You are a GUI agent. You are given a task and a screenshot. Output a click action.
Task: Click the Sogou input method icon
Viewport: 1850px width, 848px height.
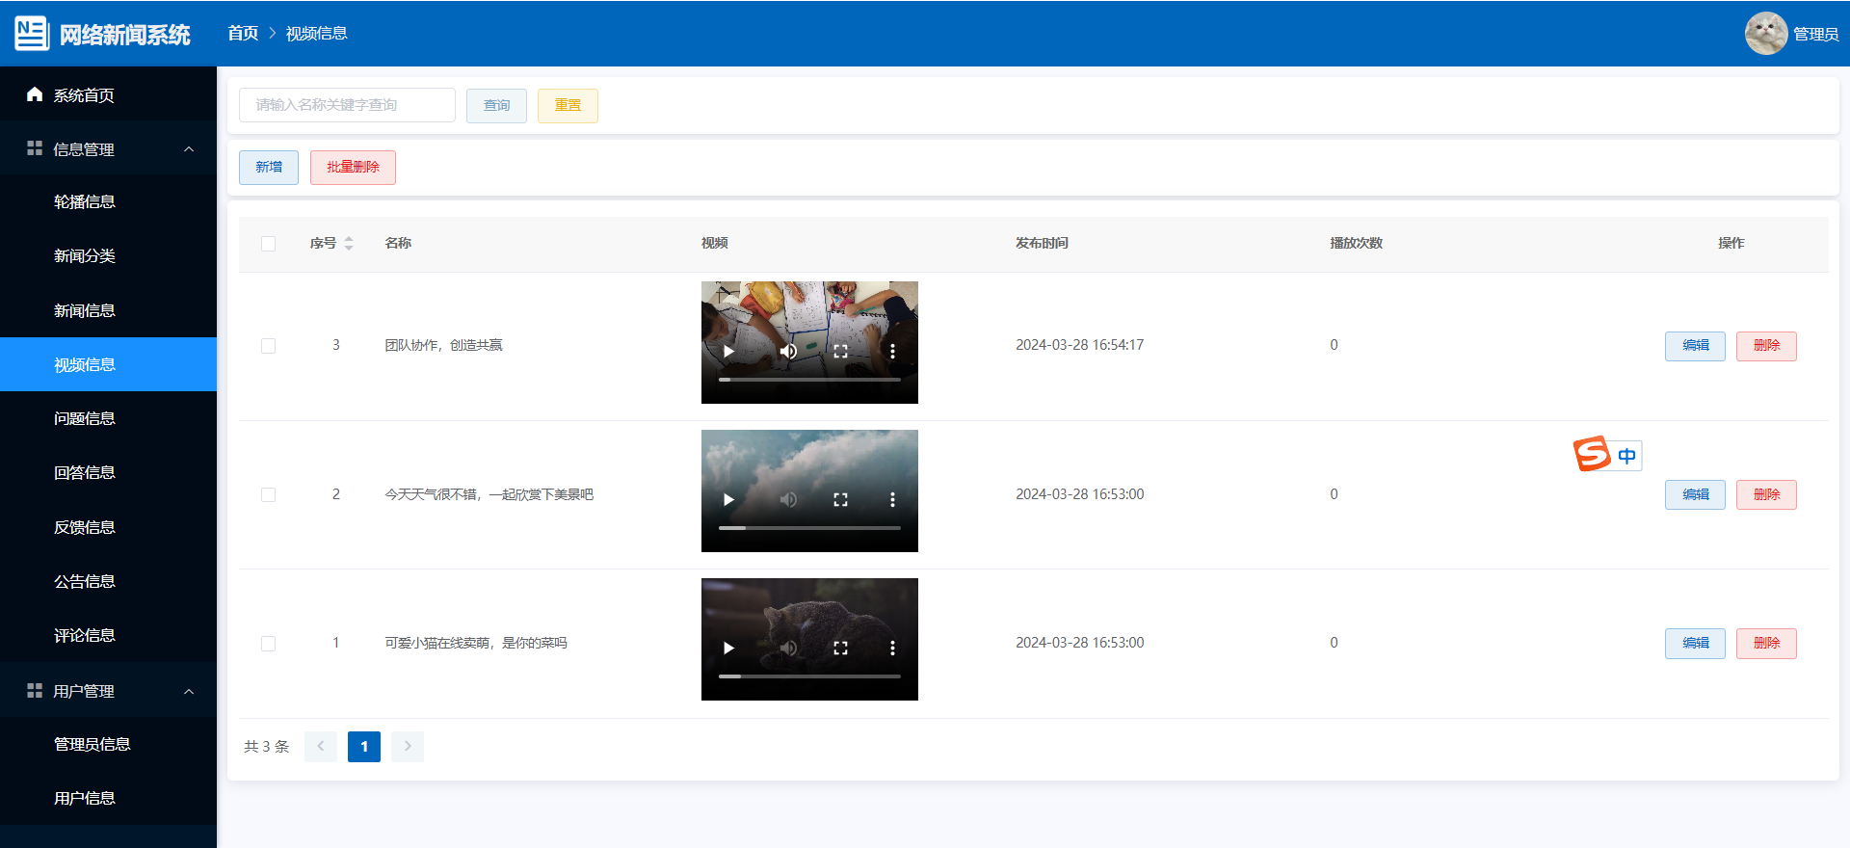tap(1592, 454)
